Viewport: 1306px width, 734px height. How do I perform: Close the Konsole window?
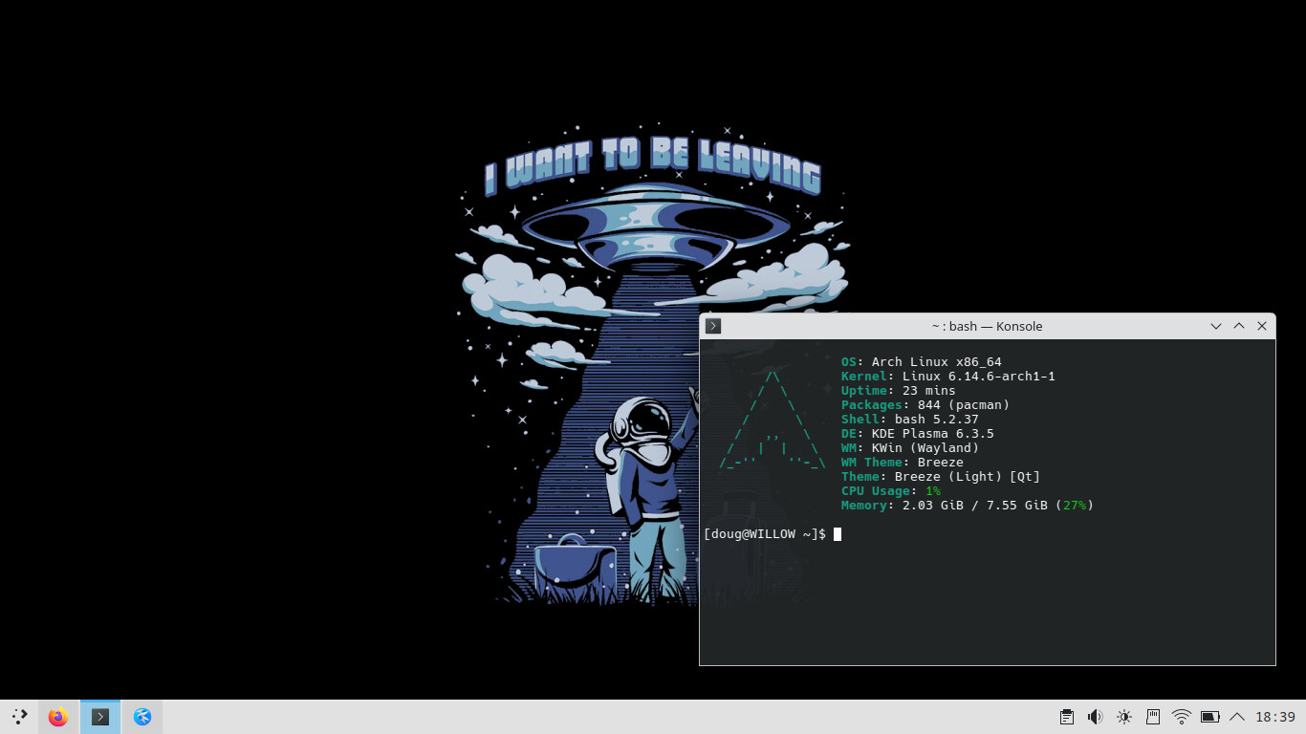pos(1262,326)
